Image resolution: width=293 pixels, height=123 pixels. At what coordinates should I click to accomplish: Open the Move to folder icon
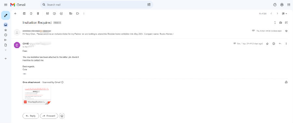(71, 13)
